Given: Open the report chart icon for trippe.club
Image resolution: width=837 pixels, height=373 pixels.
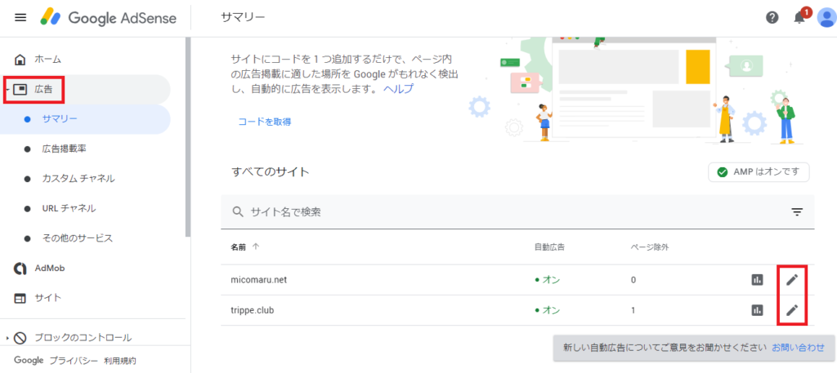Looking at the screenshot, I should [757, 310].
